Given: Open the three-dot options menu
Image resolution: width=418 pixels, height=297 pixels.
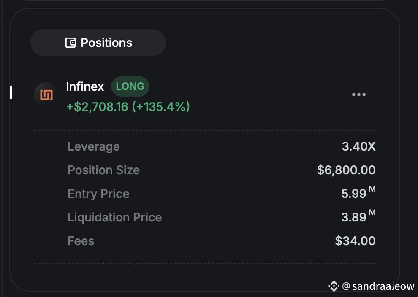Looking at the screenshot, I should click(x=358, y=94).
